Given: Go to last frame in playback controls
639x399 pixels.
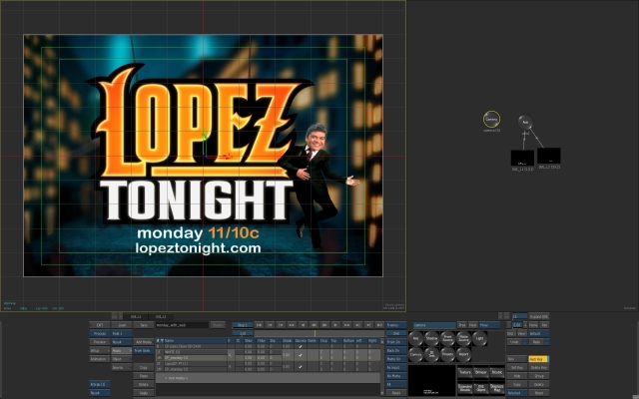Looking at the screenshot, I should tap(379, 325).
